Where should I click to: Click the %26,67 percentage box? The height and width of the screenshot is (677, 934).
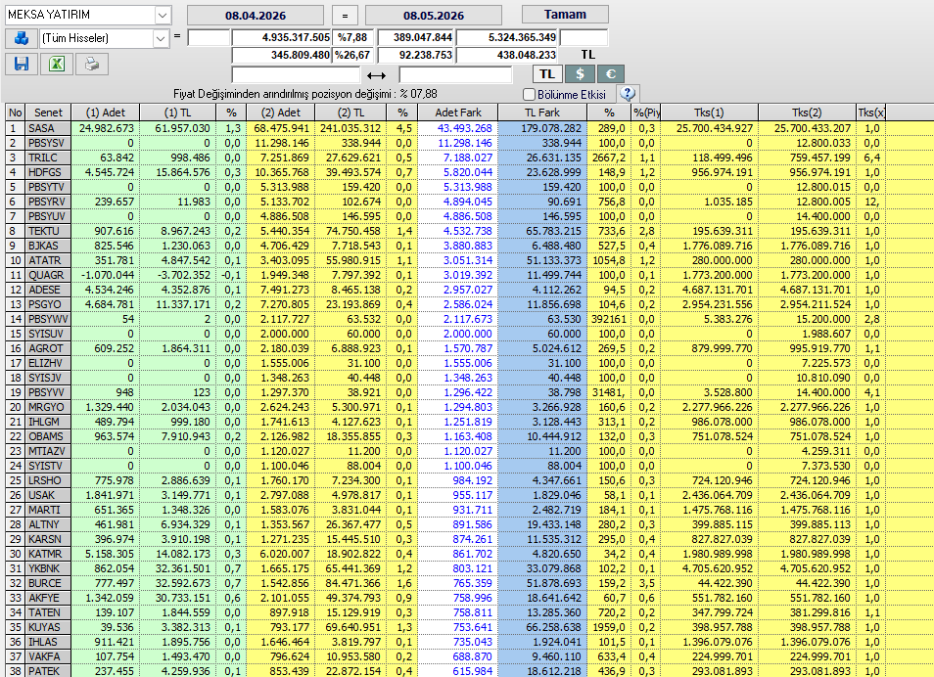(x=352, y=55)
